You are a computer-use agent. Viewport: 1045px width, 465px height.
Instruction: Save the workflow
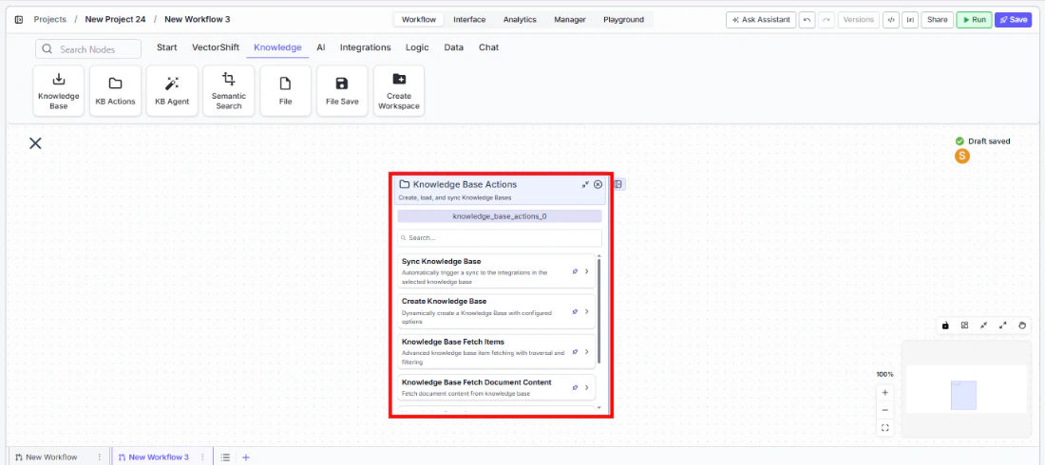click(x=1013, y=20)
